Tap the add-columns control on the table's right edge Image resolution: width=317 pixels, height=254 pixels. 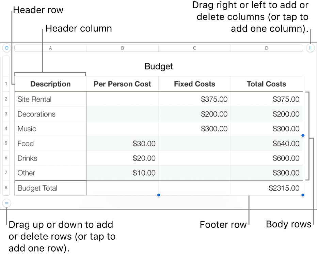(310, 48)
